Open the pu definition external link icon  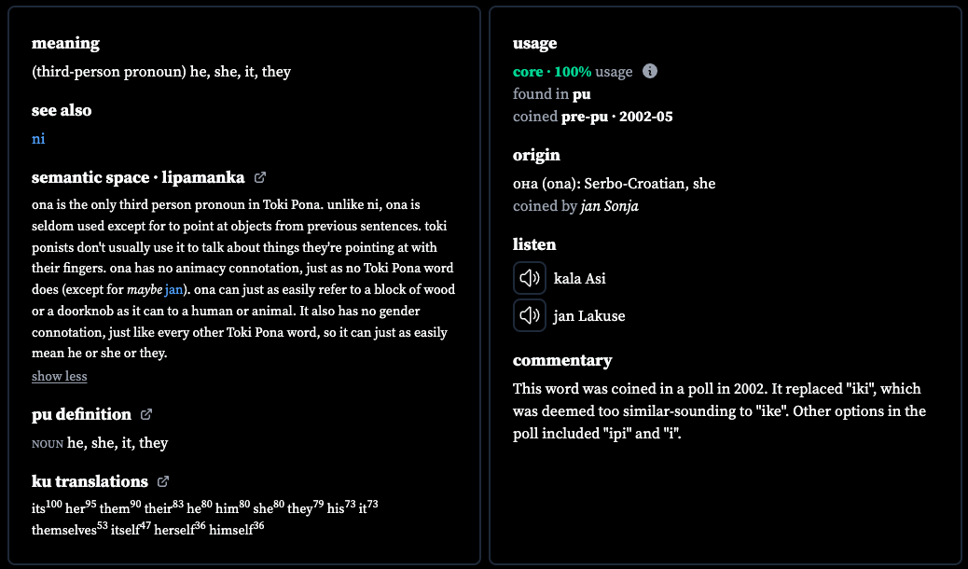coord(146,414)
